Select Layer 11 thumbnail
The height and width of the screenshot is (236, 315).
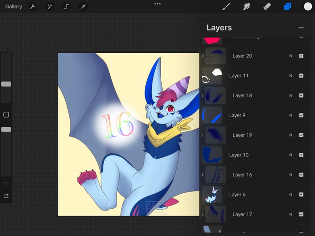(x=212, y=75)
